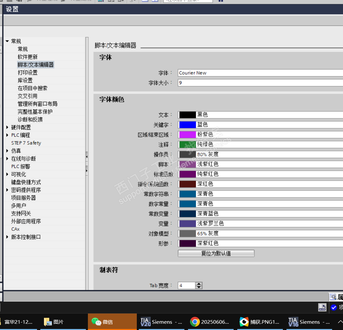343x330 pixels.
Task: Select 在项目中搜索 in settings tree
Action: point(32,88)
